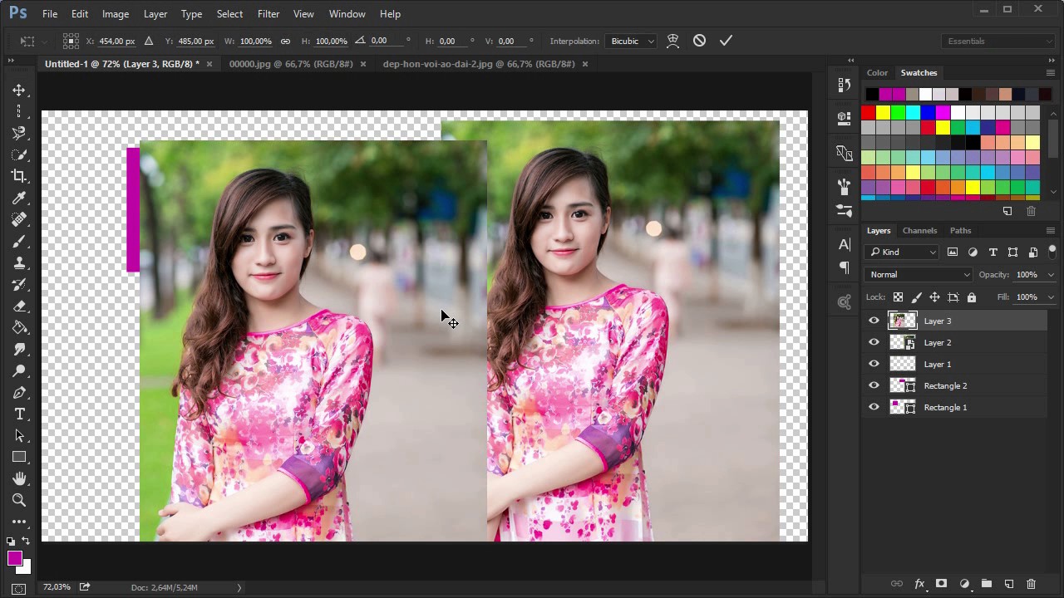Click the delete layer trash icon
This screenshot has width=1064, height=598.
(1031, 584)
